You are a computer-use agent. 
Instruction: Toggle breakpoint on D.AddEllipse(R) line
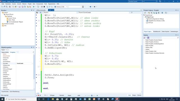tap(37, 48)
